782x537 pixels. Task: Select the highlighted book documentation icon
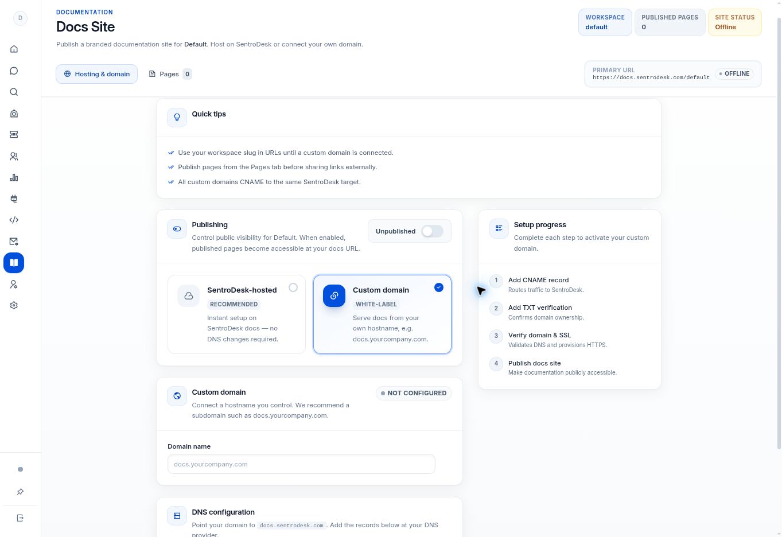click(x=14, y=263)
